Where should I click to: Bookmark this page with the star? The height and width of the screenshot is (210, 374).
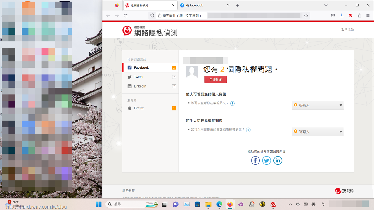[x=306, y=16]
